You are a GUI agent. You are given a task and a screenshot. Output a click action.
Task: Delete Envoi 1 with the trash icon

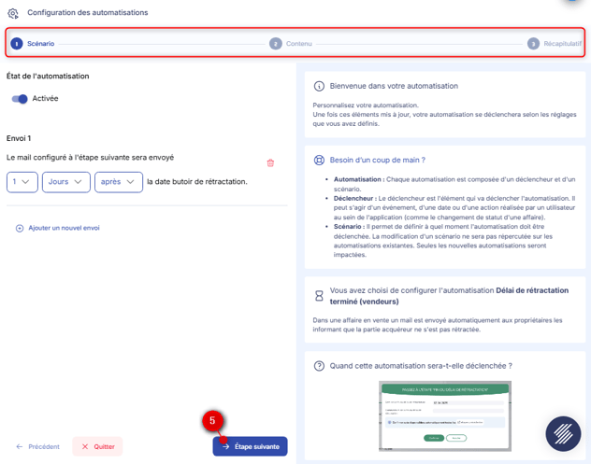270,162
